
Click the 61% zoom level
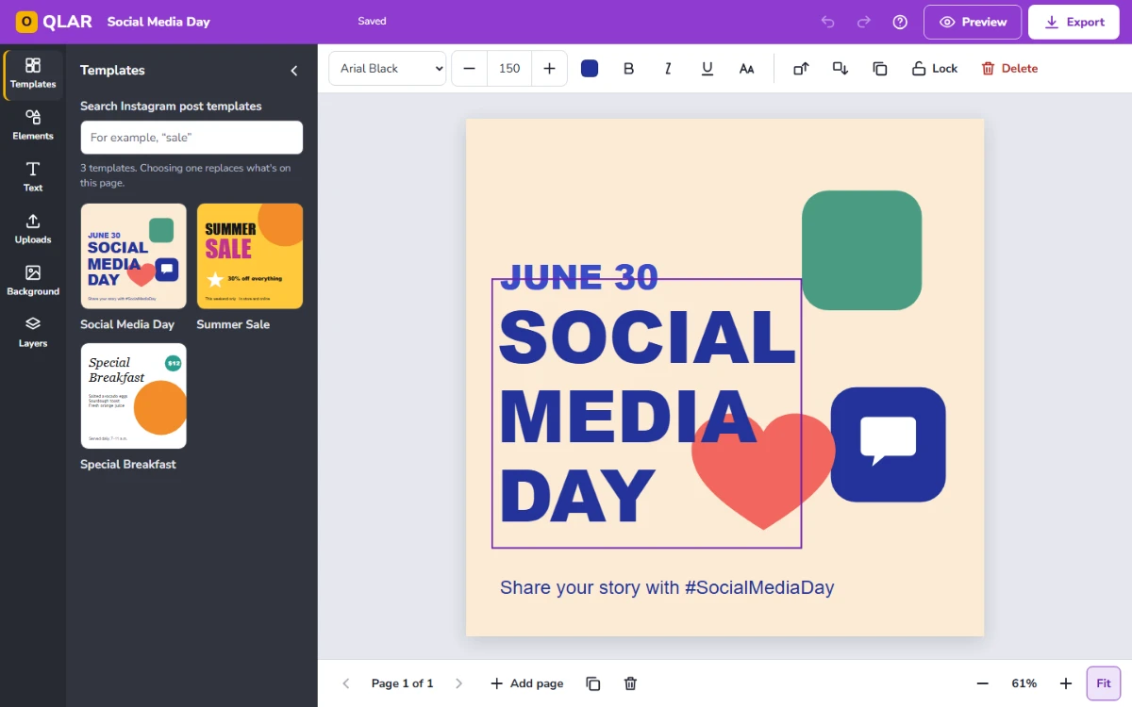point(1024,683)
